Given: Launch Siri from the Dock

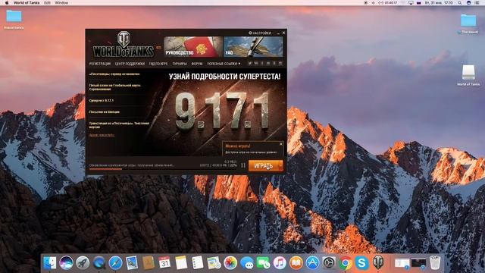Looking at the screenshot, I should coord(66,263).
